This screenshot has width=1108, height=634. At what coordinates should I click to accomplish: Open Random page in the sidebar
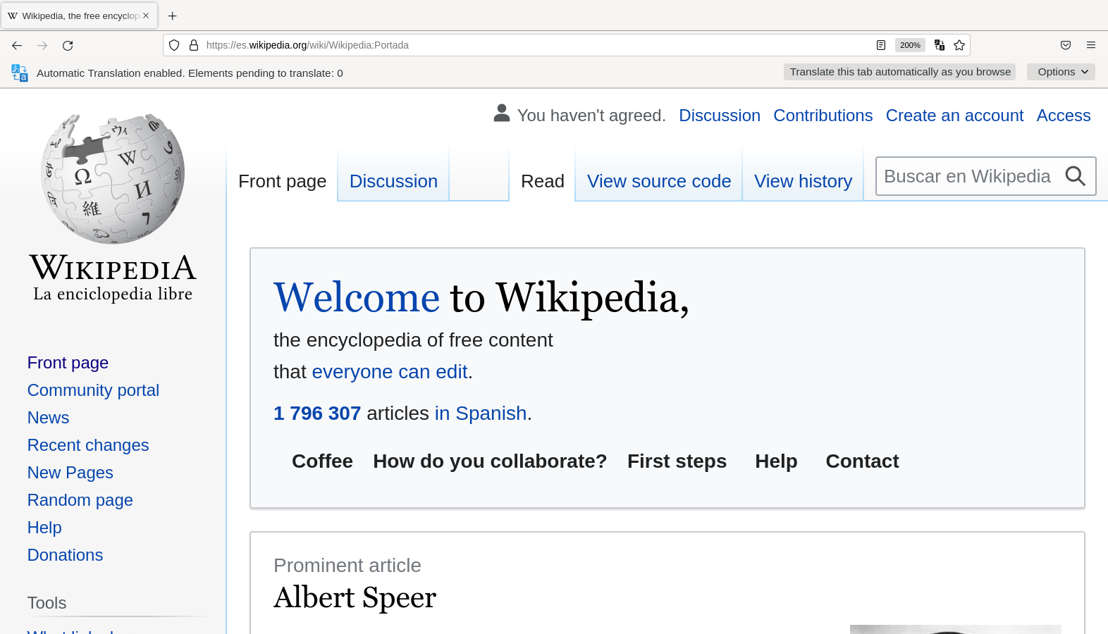pyautogui.click(x=80, y=500)
